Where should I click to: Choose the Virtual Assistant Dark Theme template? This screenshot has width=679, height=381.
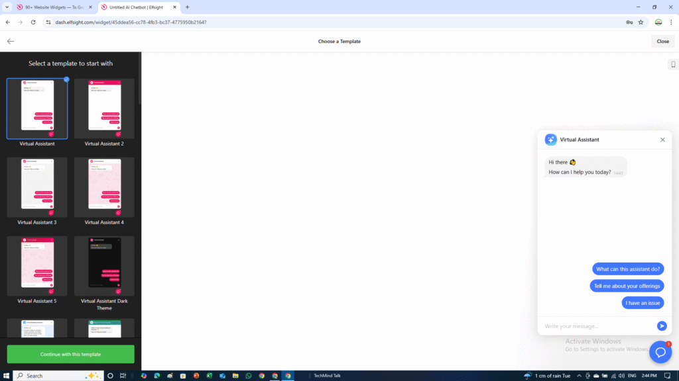point(104,266)
